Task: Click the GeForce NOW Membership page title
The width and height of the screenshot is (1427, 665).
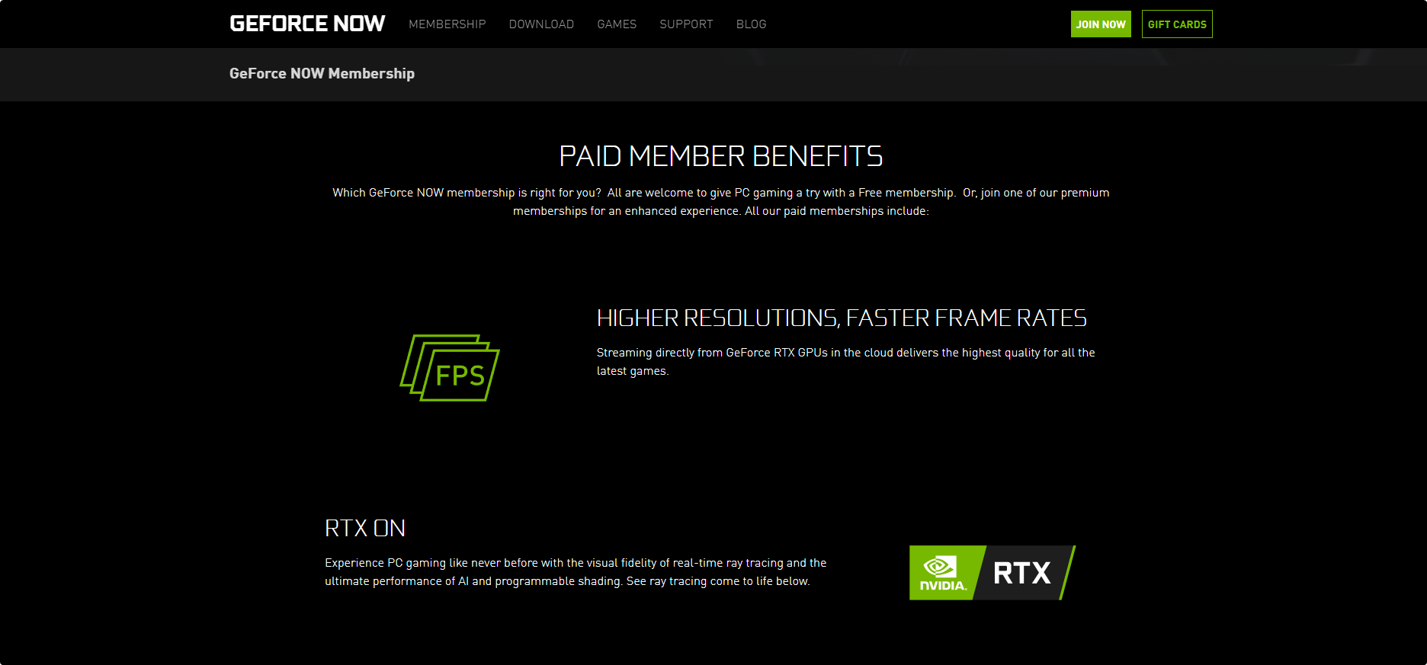Action: 322,74
